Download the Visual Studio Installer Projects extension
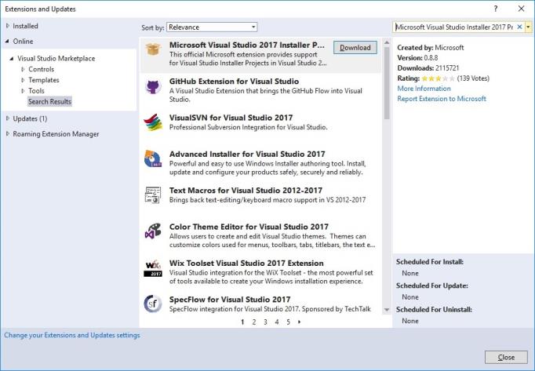This screenshot has height=371, width=535. [x=355, y=48]
